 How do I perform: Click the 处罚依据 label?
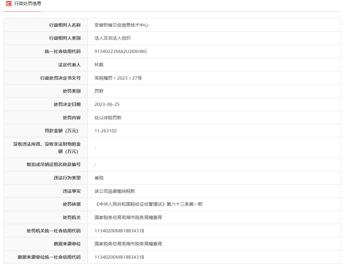coord(72,204)
